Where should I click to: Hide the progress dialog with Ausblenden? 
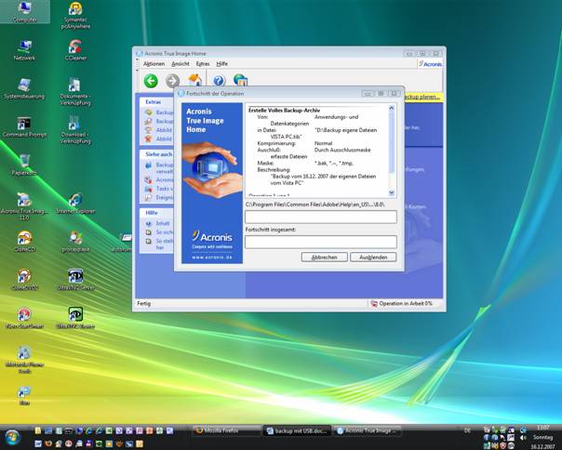[373, 258]
